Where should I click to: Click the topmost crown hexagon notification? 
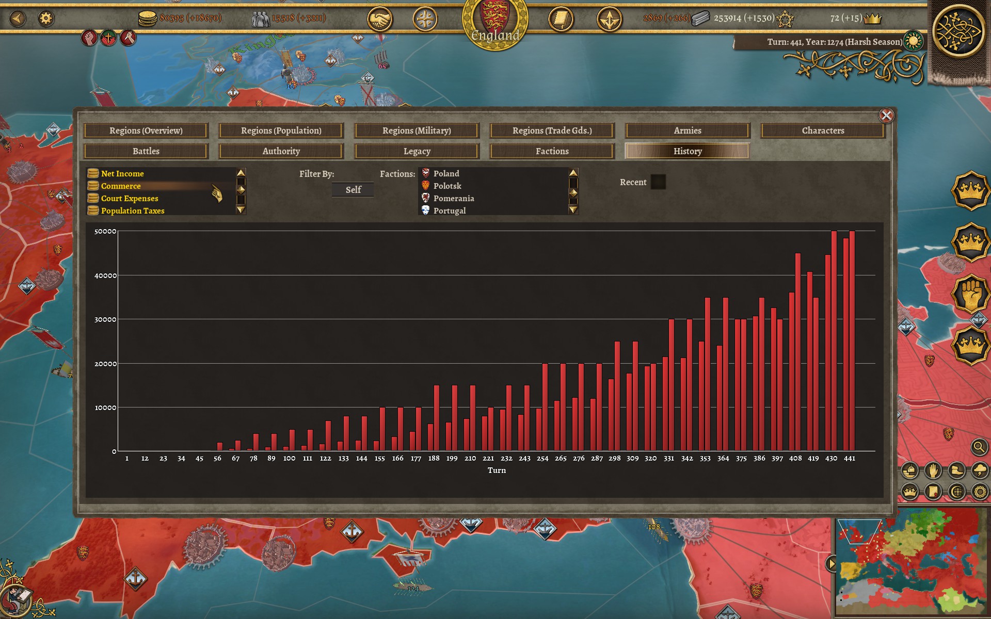970,190
